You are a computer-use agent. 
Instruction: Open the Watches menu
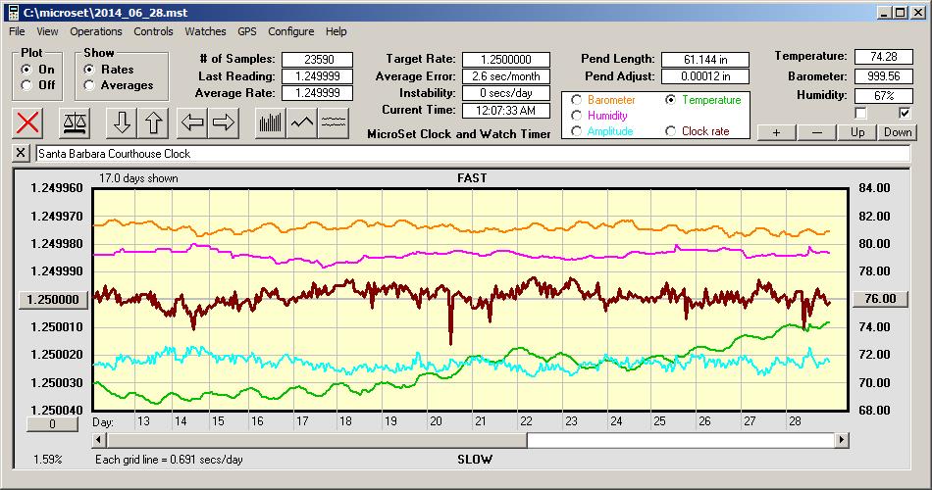coord(205,31)
